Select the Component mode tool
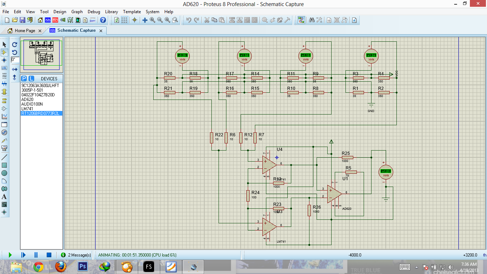 pos(4,52)
